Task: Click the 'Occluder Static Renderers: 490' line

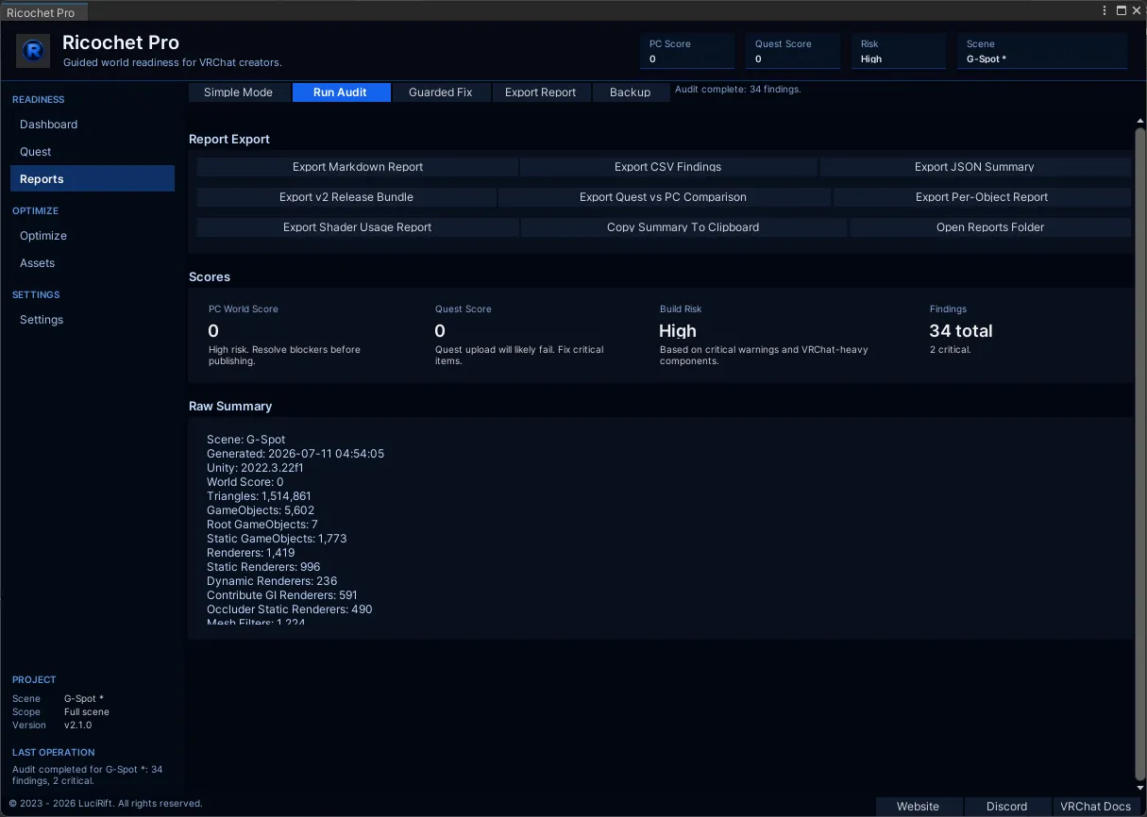Action: click(x=290, y=609)
